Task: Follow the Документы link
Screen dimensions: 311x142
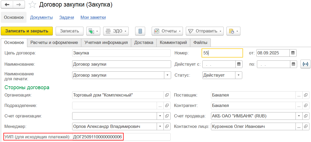Action: click(x=41, y=18)
